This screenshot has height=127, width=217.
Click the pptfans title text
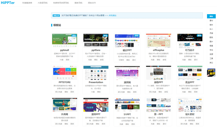pos(96,50)
